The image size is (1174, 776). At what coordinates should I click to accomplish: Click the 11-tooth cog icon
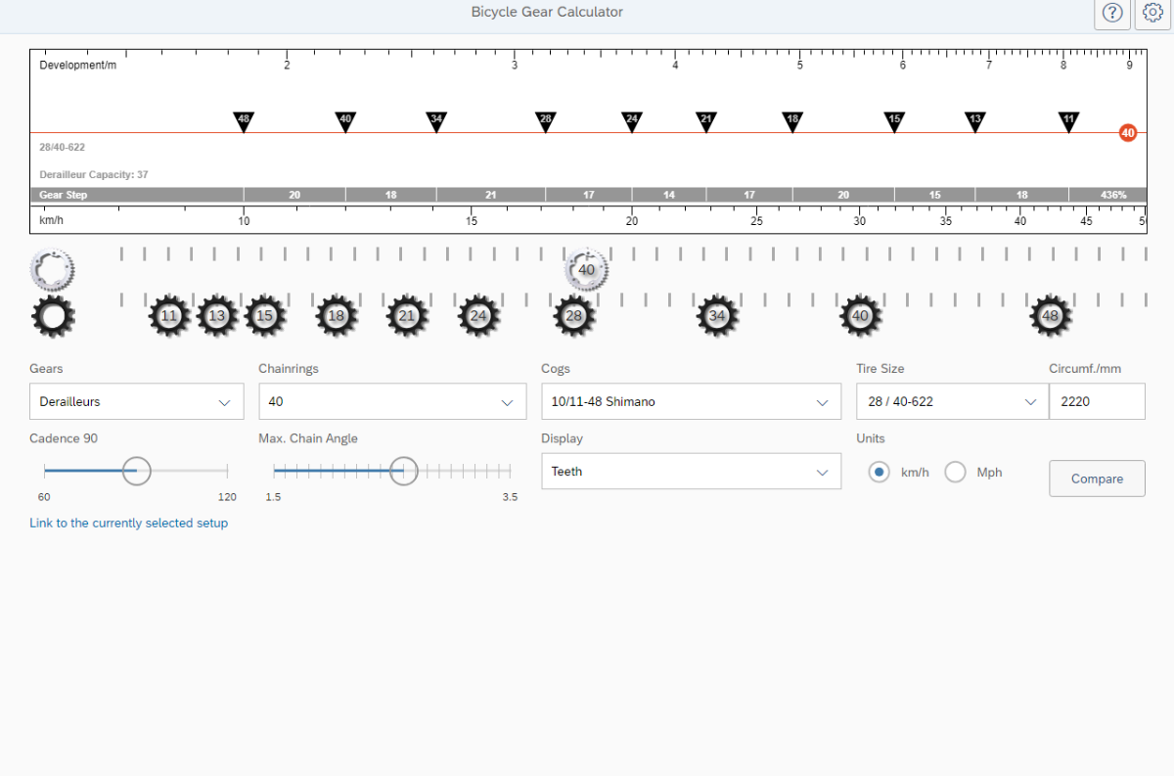[x=169, y=316]
